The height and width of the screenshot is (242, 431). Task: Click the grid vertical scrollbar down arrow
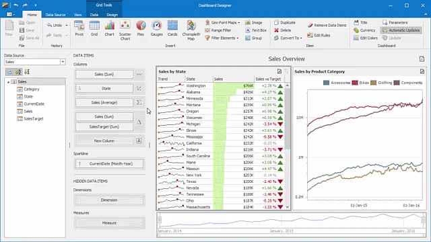[288, 207]
